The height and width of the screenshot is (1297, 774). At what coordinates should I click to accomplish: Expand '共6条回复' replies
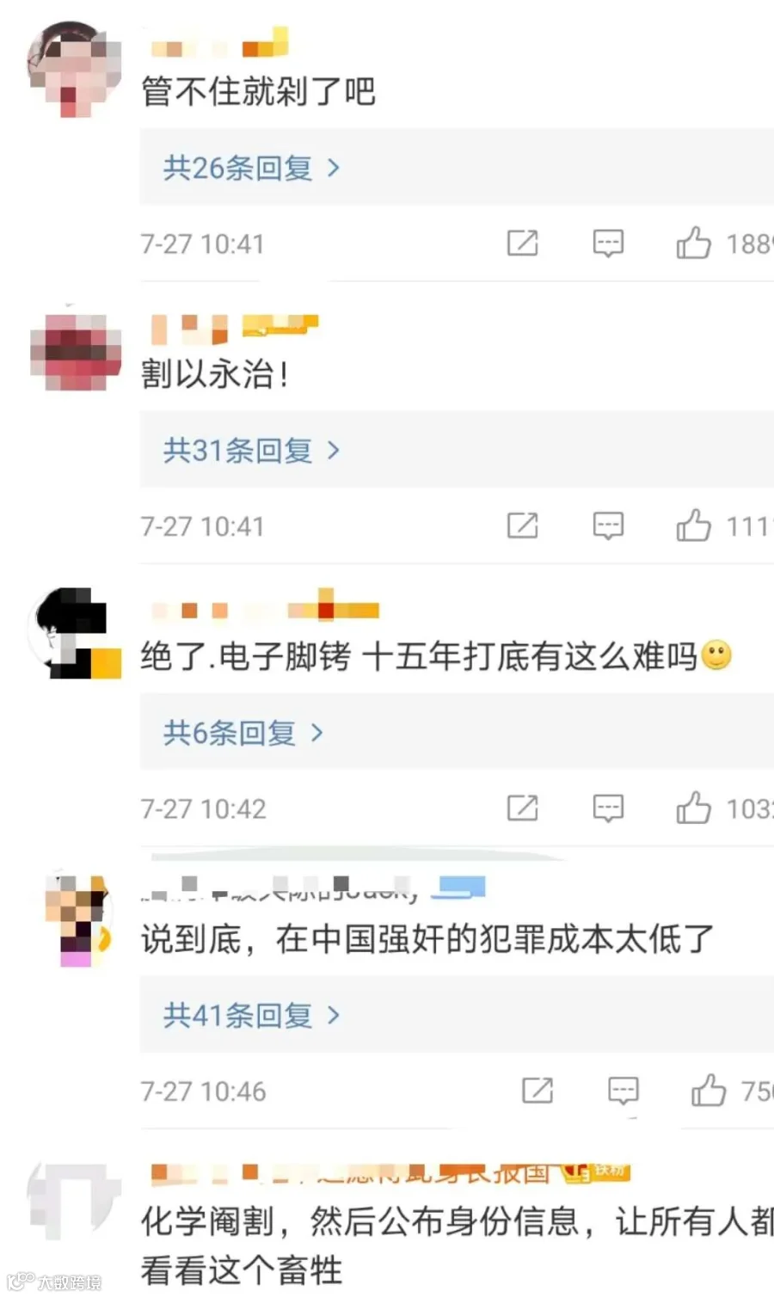[243, 733]
